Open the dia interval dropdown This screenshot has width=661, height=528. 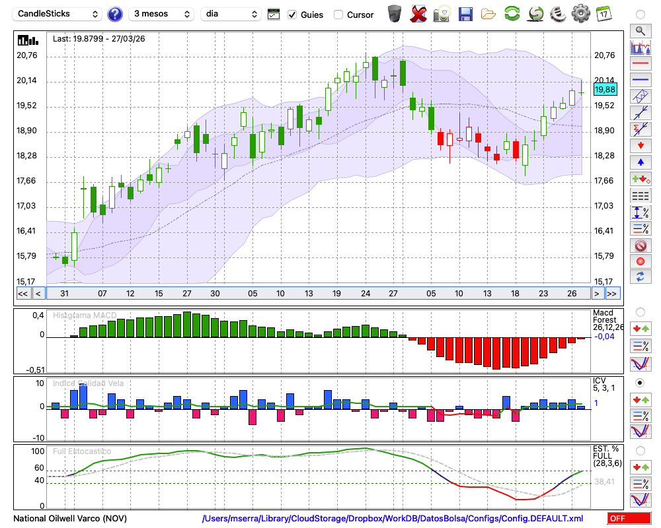coord(231,14)
